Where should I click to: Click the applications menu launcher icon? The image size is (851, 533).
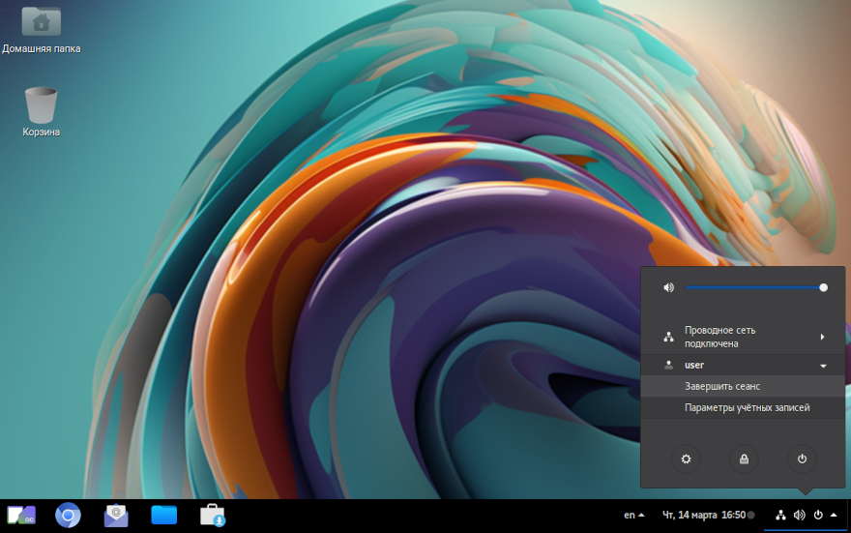click(x=21, y=516)
